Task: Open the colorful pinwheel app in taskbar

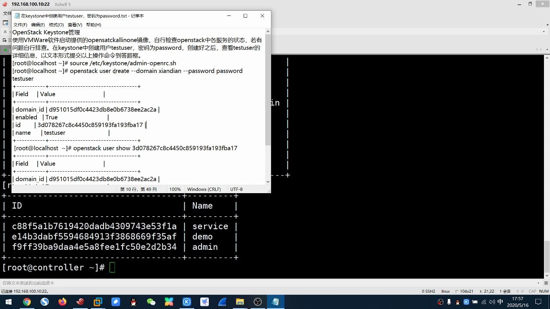Action: pyautogui.click(x=169, y=302)
